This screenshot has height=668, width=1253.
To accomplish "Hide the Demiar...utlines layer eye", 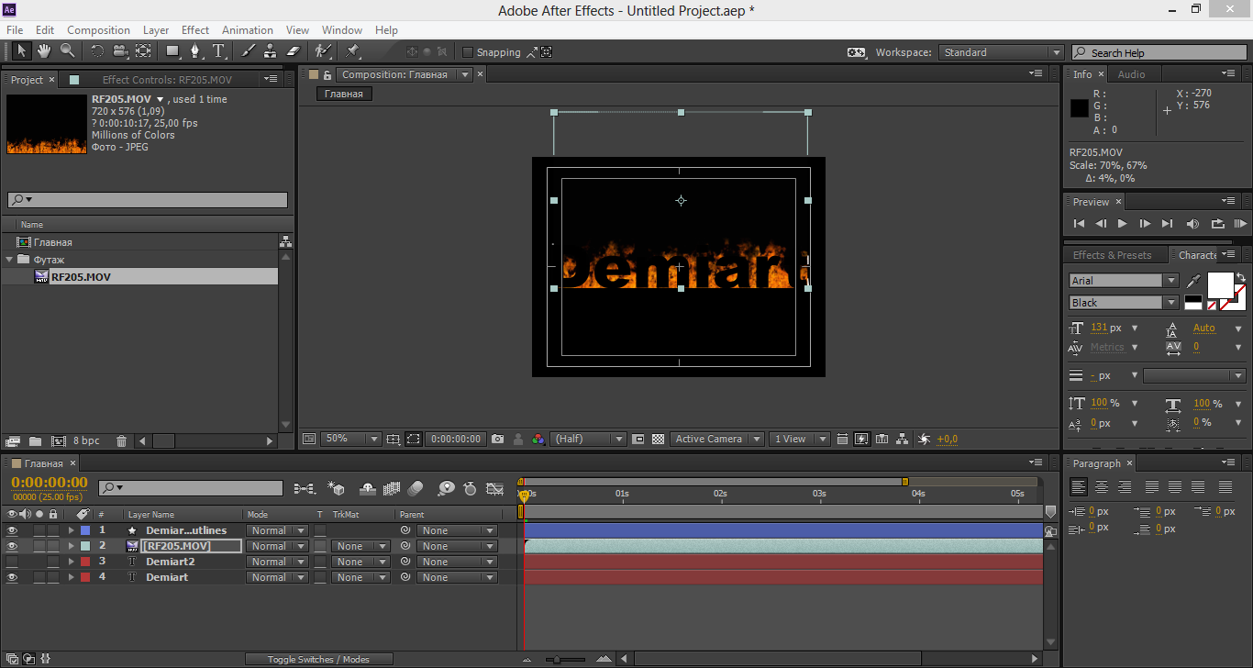I will (12, 530).
